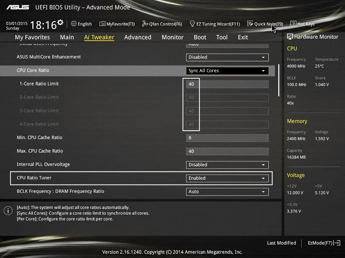Select the Min. CPU Cache Ratio label
This screenshot has width=345, height=258.
[x=40, y=137]
